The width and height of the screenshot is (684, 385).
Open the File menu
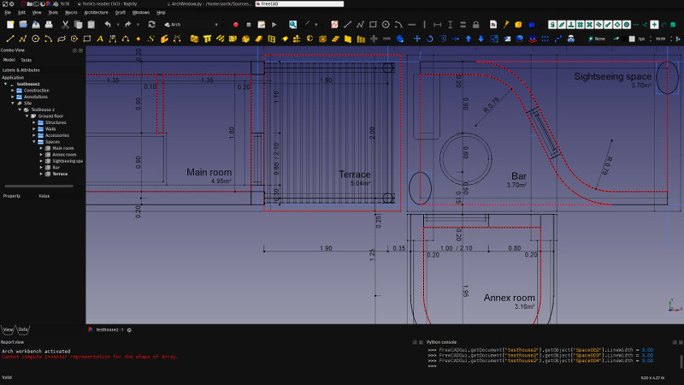(8, 13)
